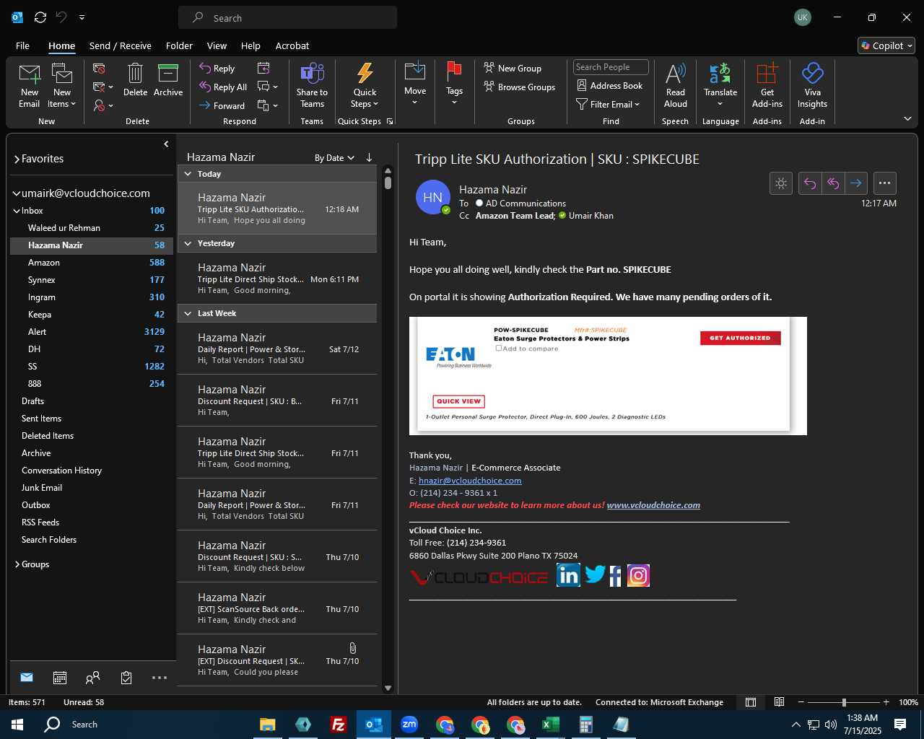924x739 pixels.
Task: Open the Filter Email dropdown
Action: tap(608, 105)
